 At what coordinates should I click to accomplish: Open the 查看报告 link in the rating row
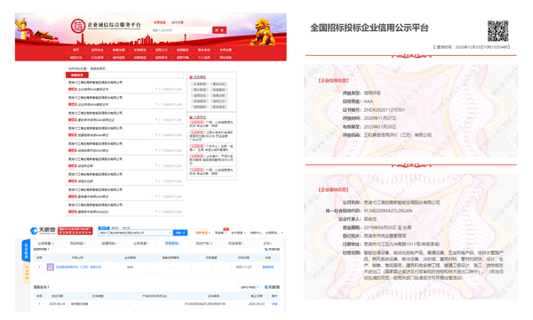pyautogui.click(x=268, y=267)
